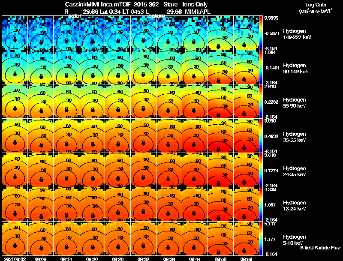Click the color bar of the 24-35 keV row
The width and height of the screenshot is (343, 261).
[261, 170]
